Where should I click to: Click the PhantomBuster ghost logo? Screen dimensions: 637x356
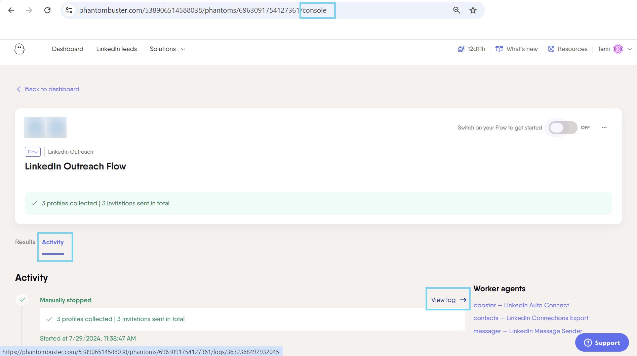click(19, 49)
